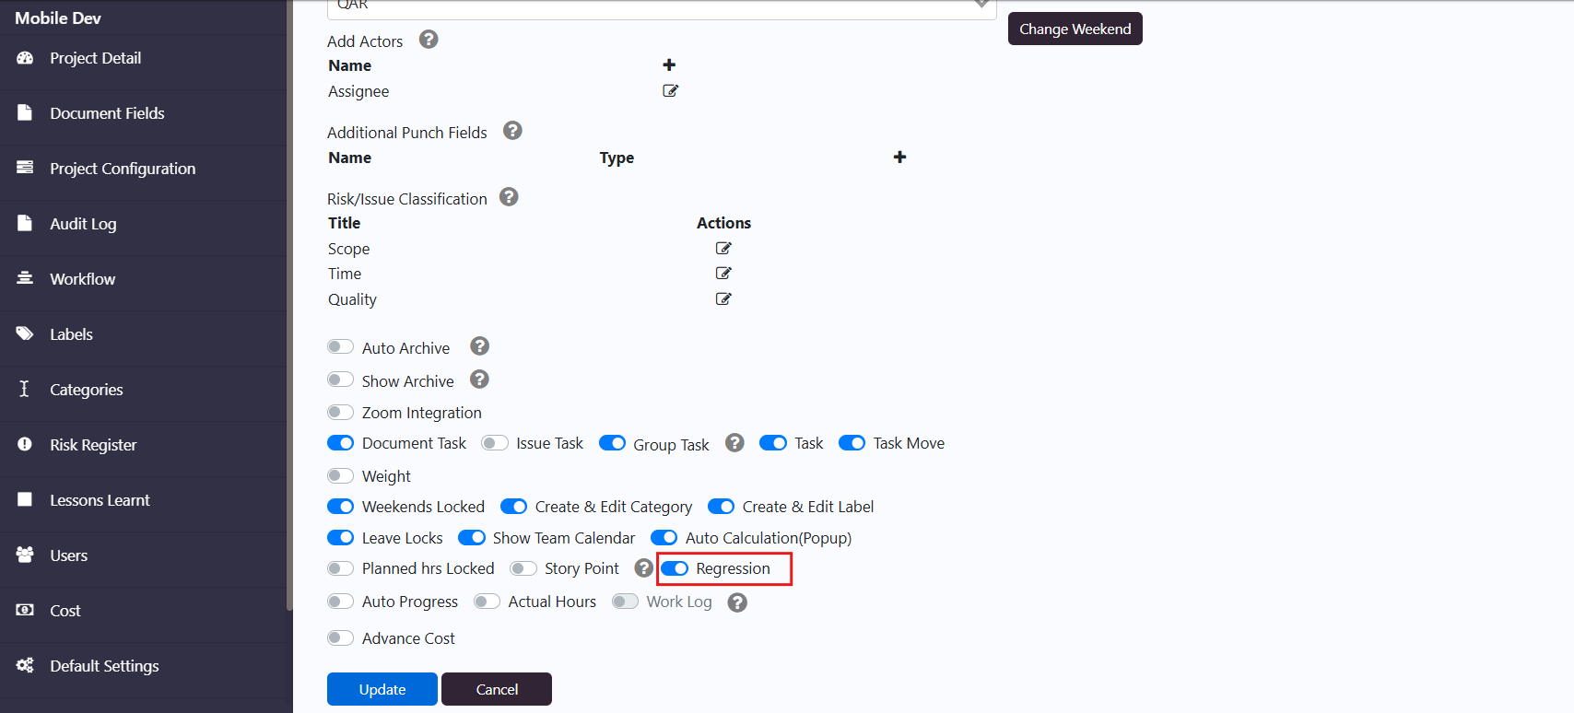Click the Change Weekend button
Viewport: 1574px width, 713px height.
1075,29
